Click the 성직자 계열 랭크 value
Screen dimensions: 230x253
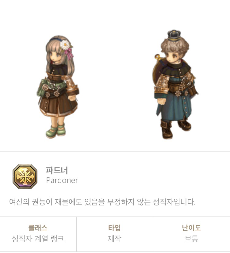click(38, 239)
